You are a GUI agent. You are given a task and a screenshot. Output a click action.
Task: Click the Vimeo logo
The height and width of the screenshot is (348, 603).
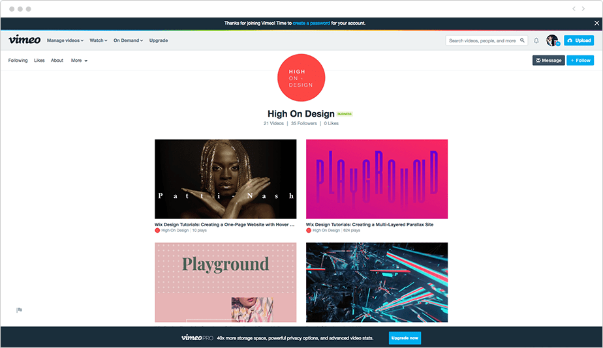pyautogui.click(x=25, y=40)
